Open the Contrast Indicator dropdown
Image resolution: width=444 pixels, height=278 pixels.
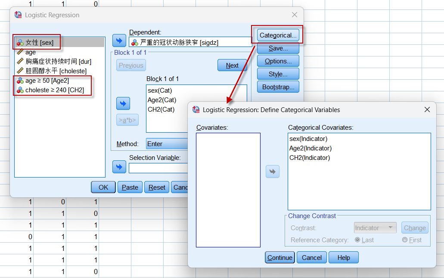click(x=375, y=228)
